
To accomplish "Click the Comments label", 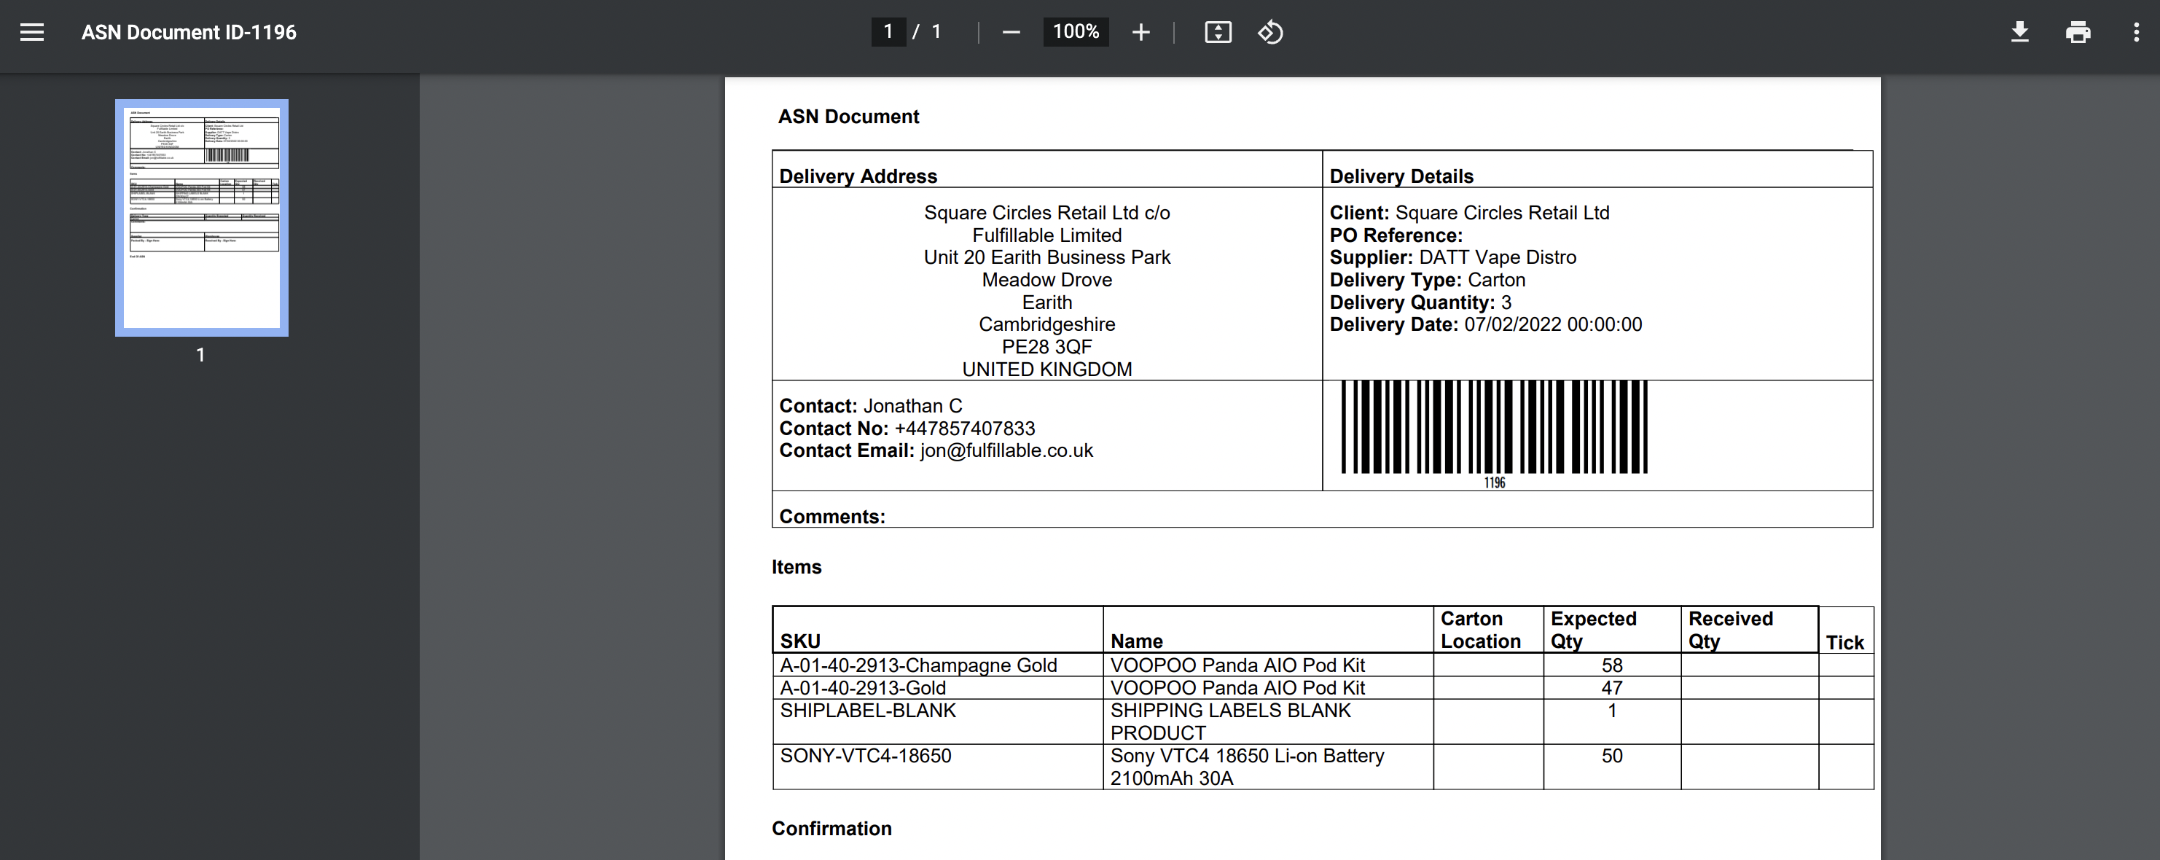I will (831, 516).
